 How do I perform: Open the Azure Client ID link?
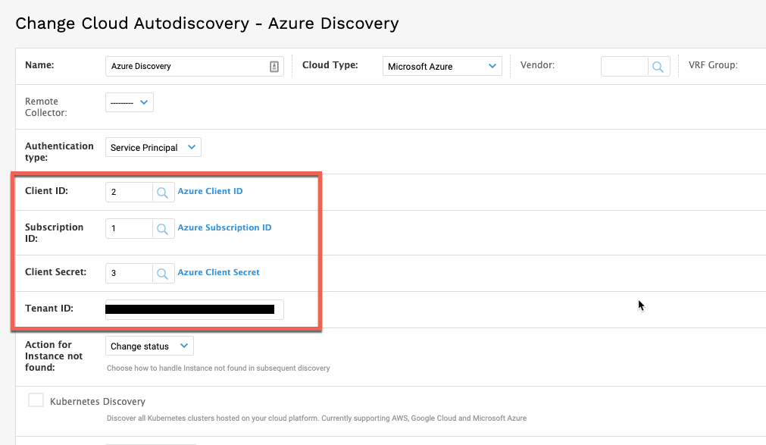(210, 191)
